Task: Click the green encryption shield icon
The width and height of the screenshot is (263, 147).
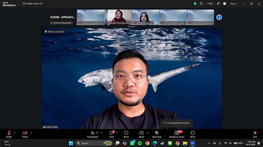Action: click(x=195, y=4)
